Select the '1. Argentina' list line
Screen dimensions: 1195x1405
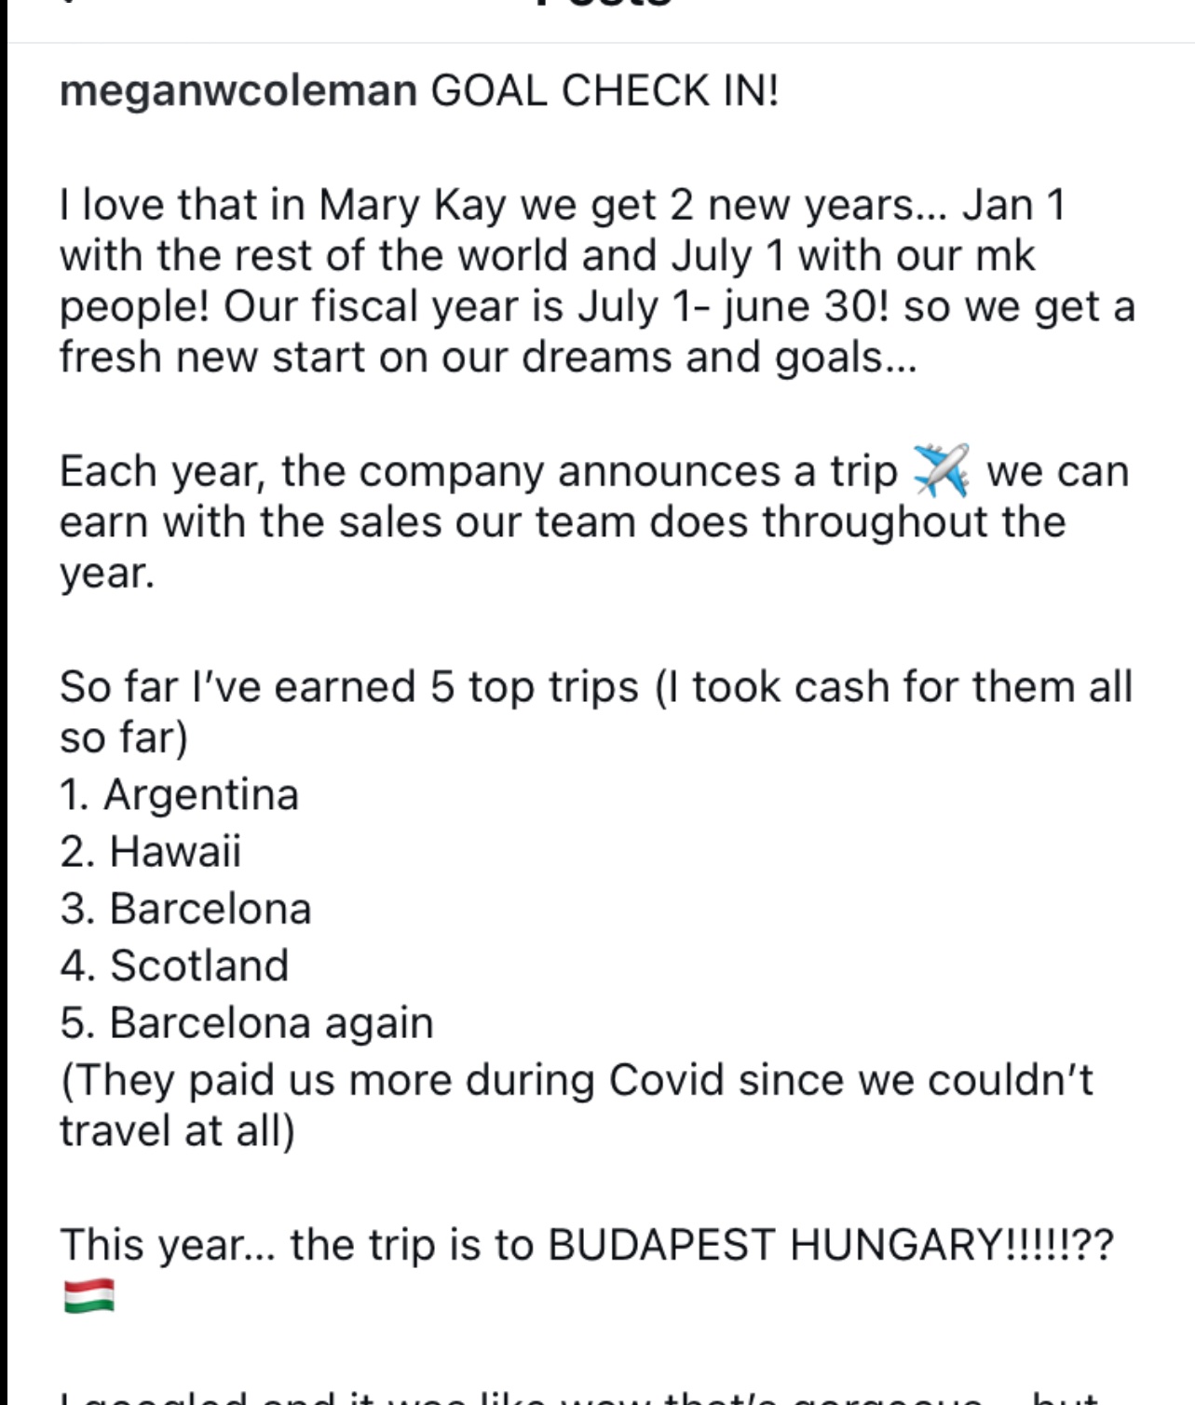pyautogui.click(x=180, y=794)
